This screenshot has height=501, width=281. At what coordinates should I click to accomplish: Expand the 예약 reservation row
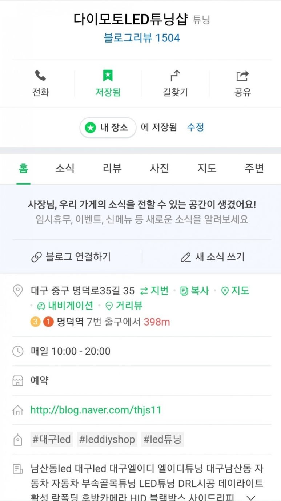(x=40, y=381)
